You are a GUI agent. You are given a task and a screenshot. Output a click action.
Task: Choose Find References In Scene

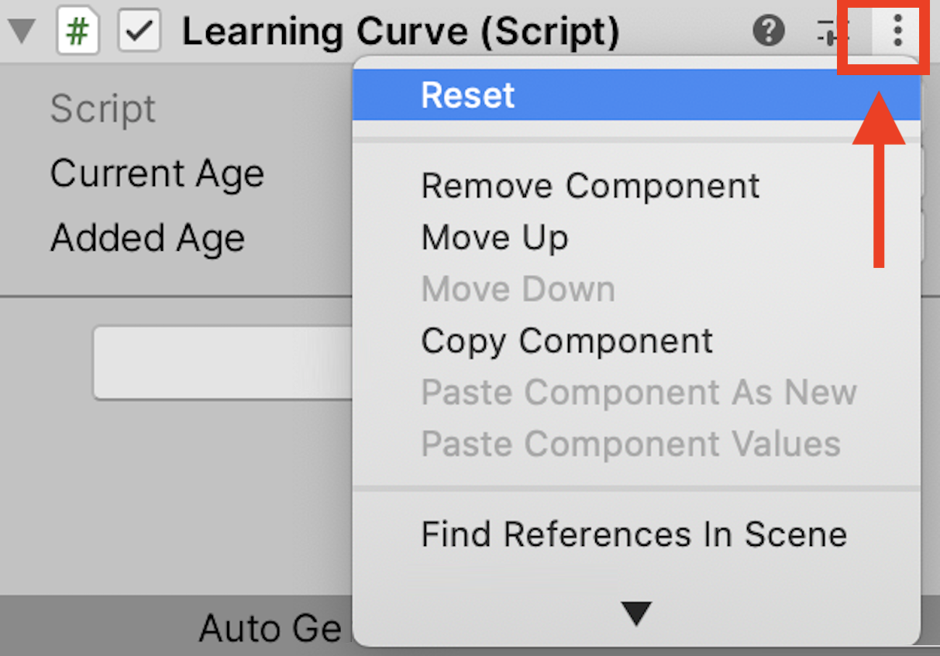click(x=634, y=534)
